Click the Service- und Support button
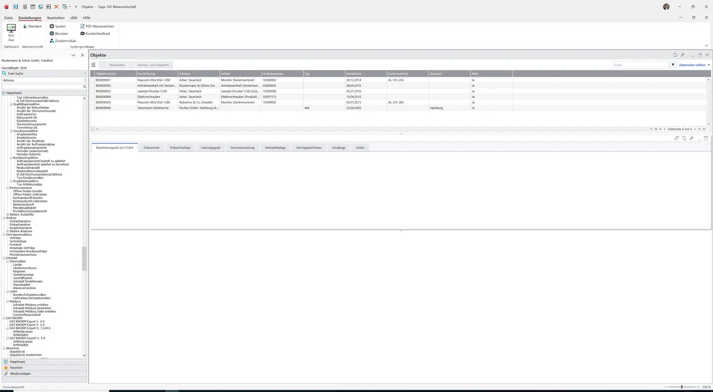The image size is (713, 392). (154, 65)
